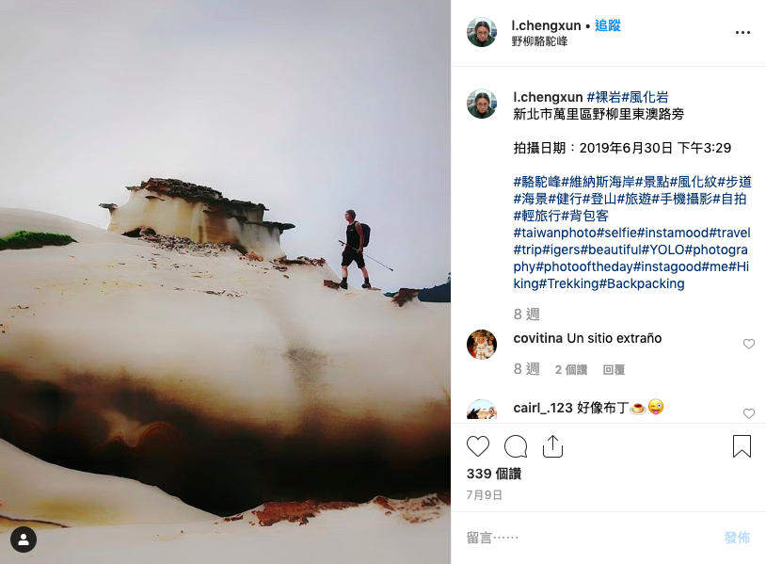Open the 野柳駱駝峰 location link

tap(539, 41)
